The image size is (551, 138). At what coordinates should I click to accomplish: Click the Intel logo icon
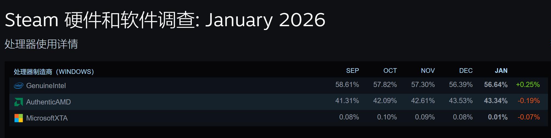(x=18, y=86)
